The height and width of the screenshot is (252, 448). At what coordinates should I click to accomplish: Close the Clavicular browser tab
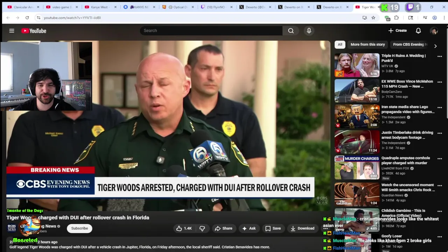click(x=38, y=7)
